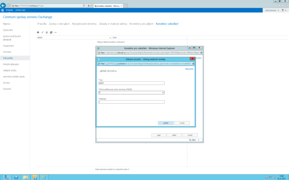Click the taskbar clock showing date
289x180 pixels.
pos(282,177)
